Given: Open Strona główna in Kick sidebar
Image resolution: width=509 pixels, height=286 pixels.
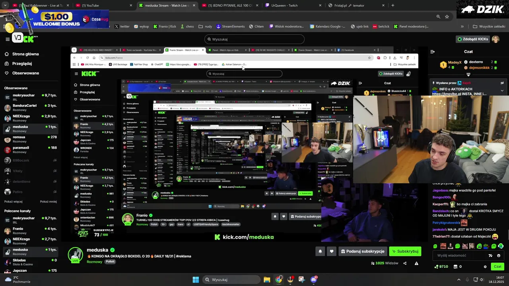Looking at the screenshot, I should [x=25, y=54].
